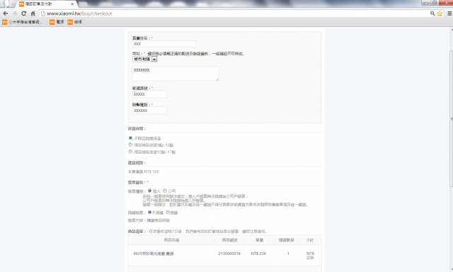Open a new tab next to checkout tab

pos(83,4)
